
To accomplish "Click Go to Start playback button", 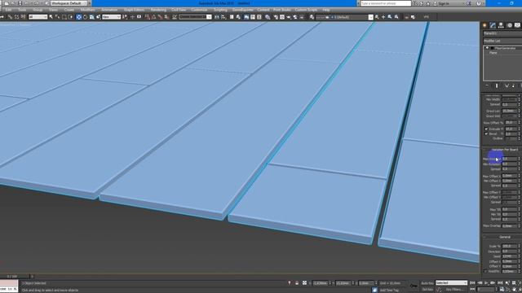I will 472,283.
